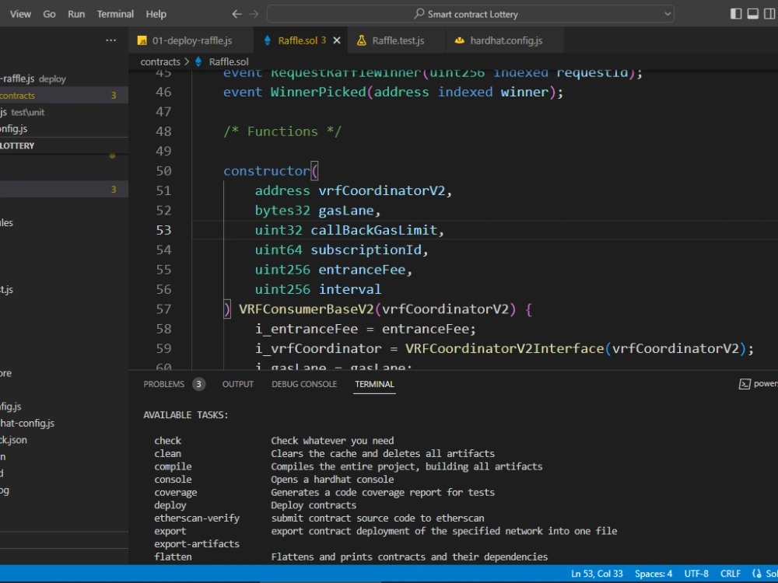Open the Terminal menu
The height and width of the screenshot is (583, 778).
115,14
